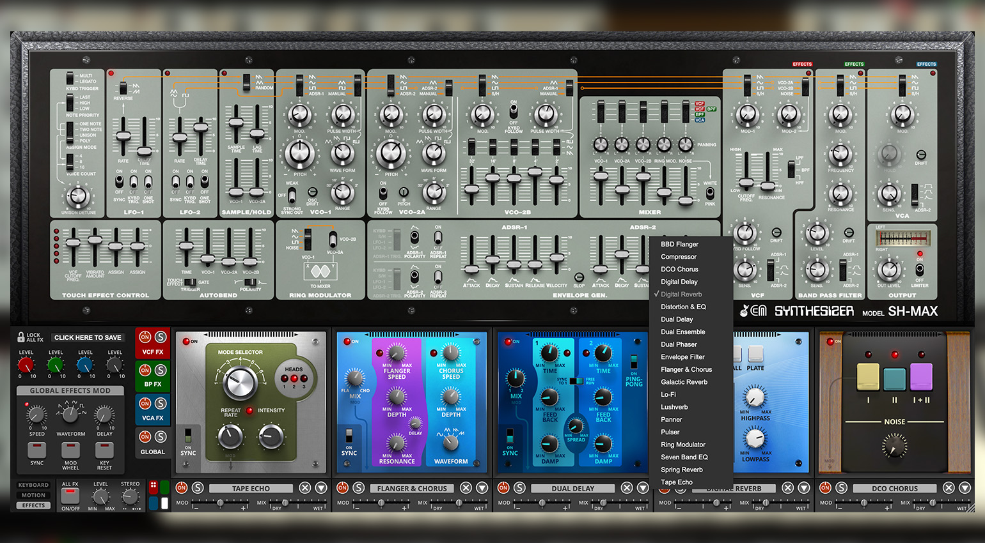The height and width of the screenshot is (543, 985).
Task: Click the Lock All FX padlock icon
Action: [21, 337]
